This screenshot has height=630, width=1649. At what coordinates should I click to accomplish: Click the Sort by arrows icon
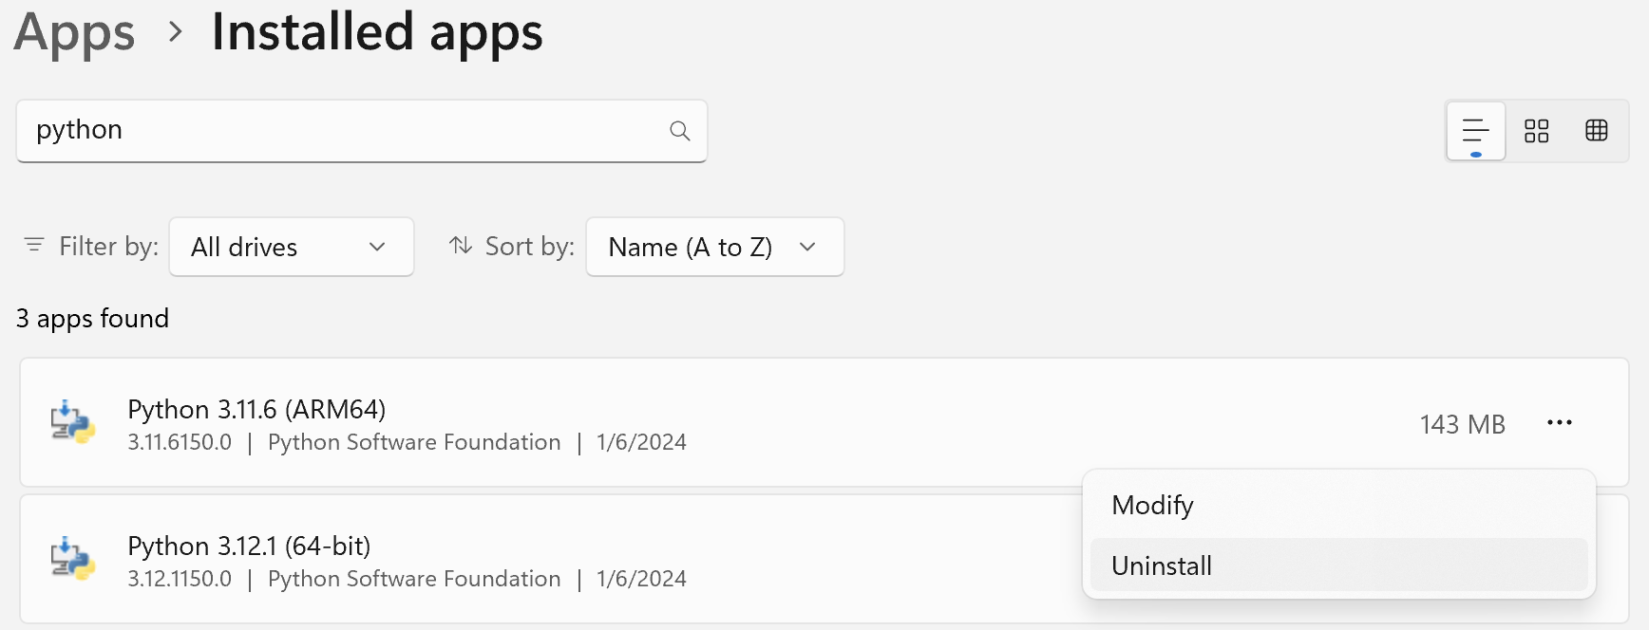coord(461,246)
